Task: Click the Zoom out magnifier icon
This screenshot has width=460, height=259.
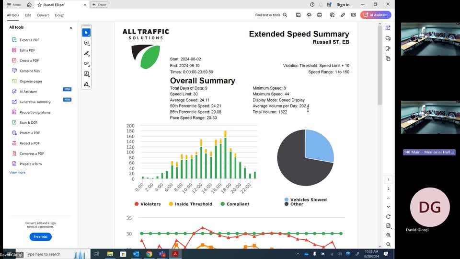Action: coord(389,244)
